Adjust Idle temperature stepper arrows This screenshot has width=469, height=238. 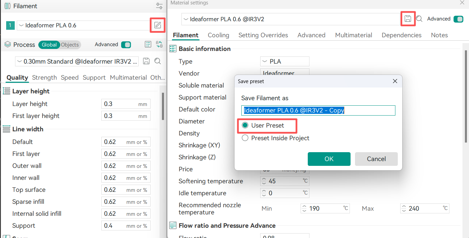[264, 193]
